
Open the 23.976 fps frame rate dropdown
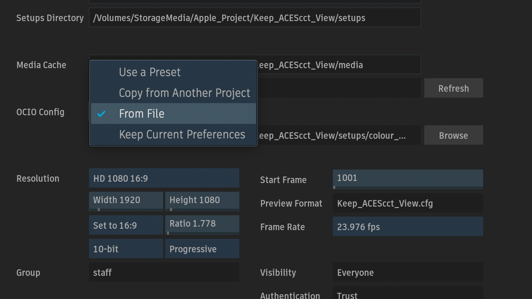pos(408,227)
